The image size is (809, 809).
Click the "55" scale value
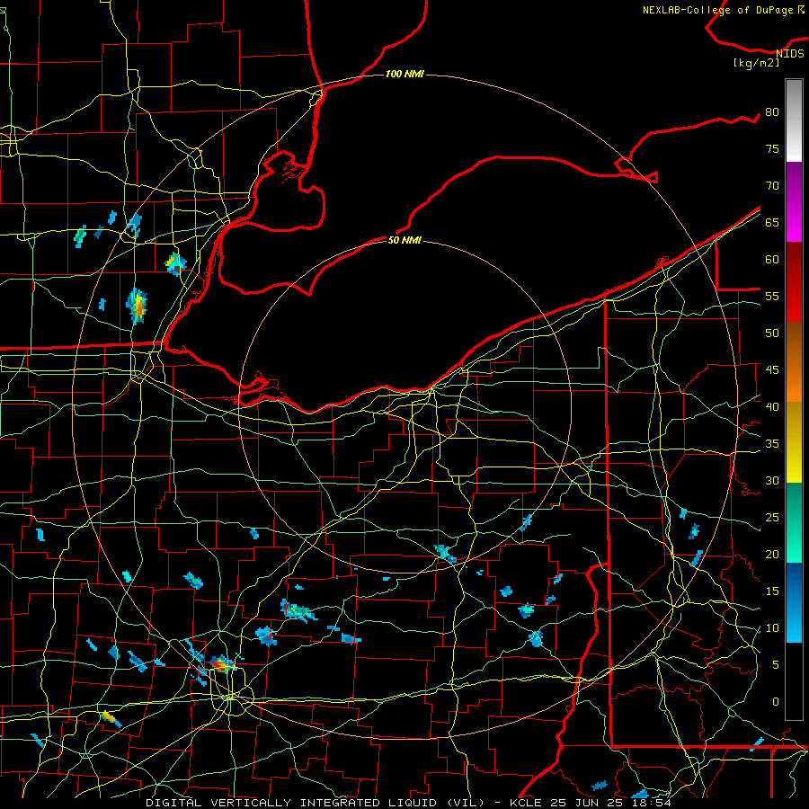coord(772,297)
